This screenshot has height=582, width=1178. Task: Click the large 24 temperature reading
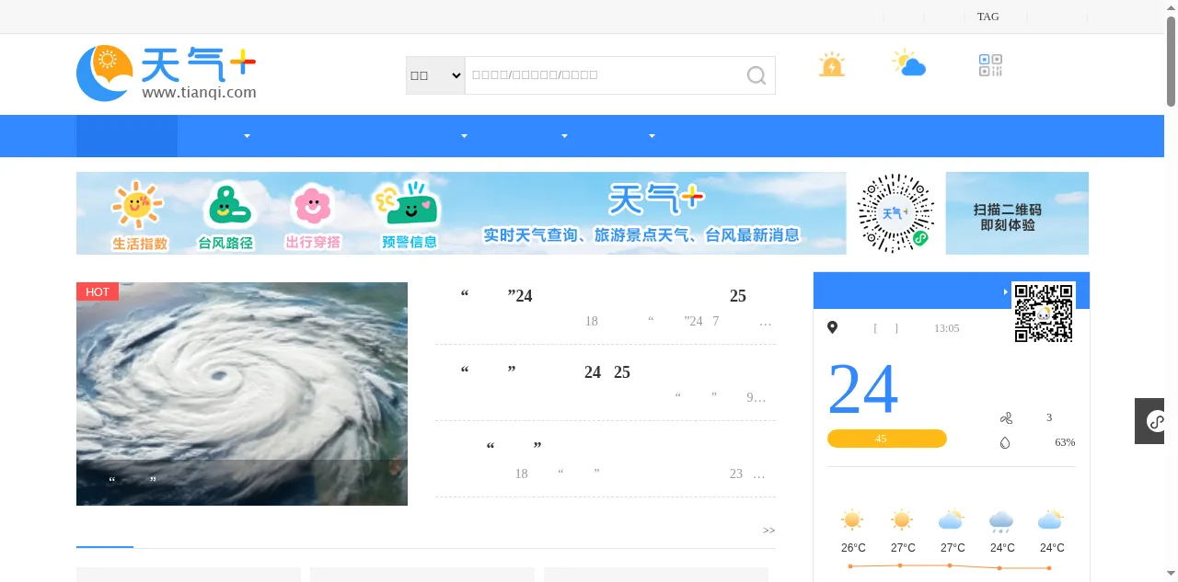[x=863, y=389]
